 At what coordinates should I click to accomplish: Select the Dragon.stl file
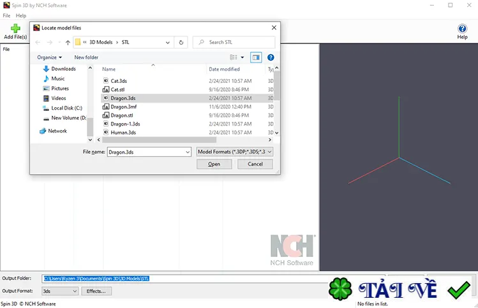[122, 115]
